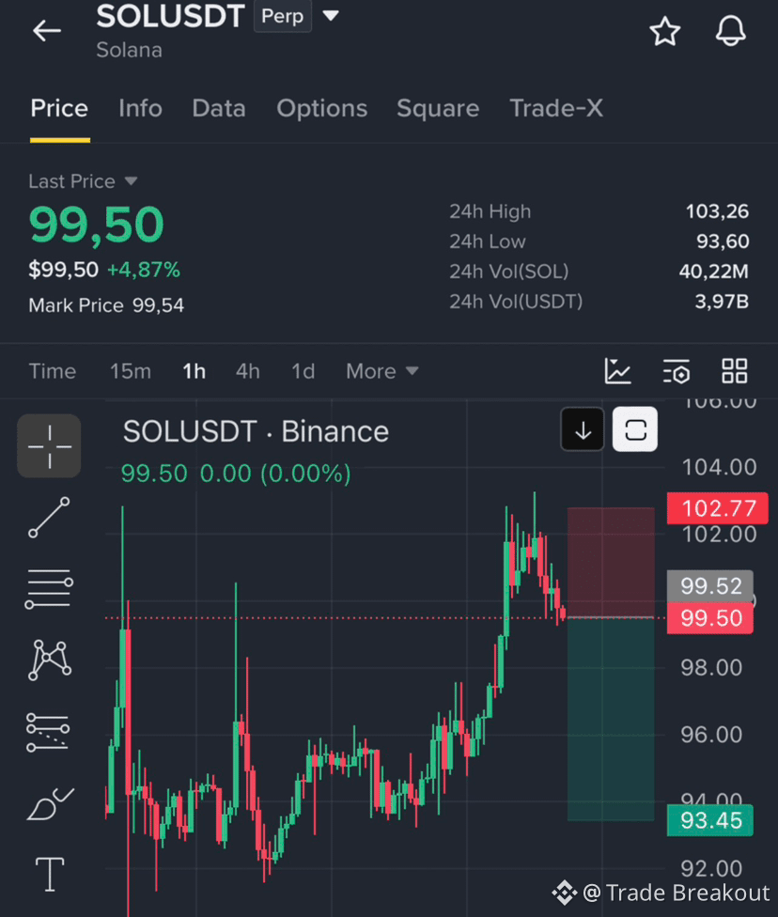Click the 24h High value 103,26
Screen dimensions: 778x917
tap(717, 211)
